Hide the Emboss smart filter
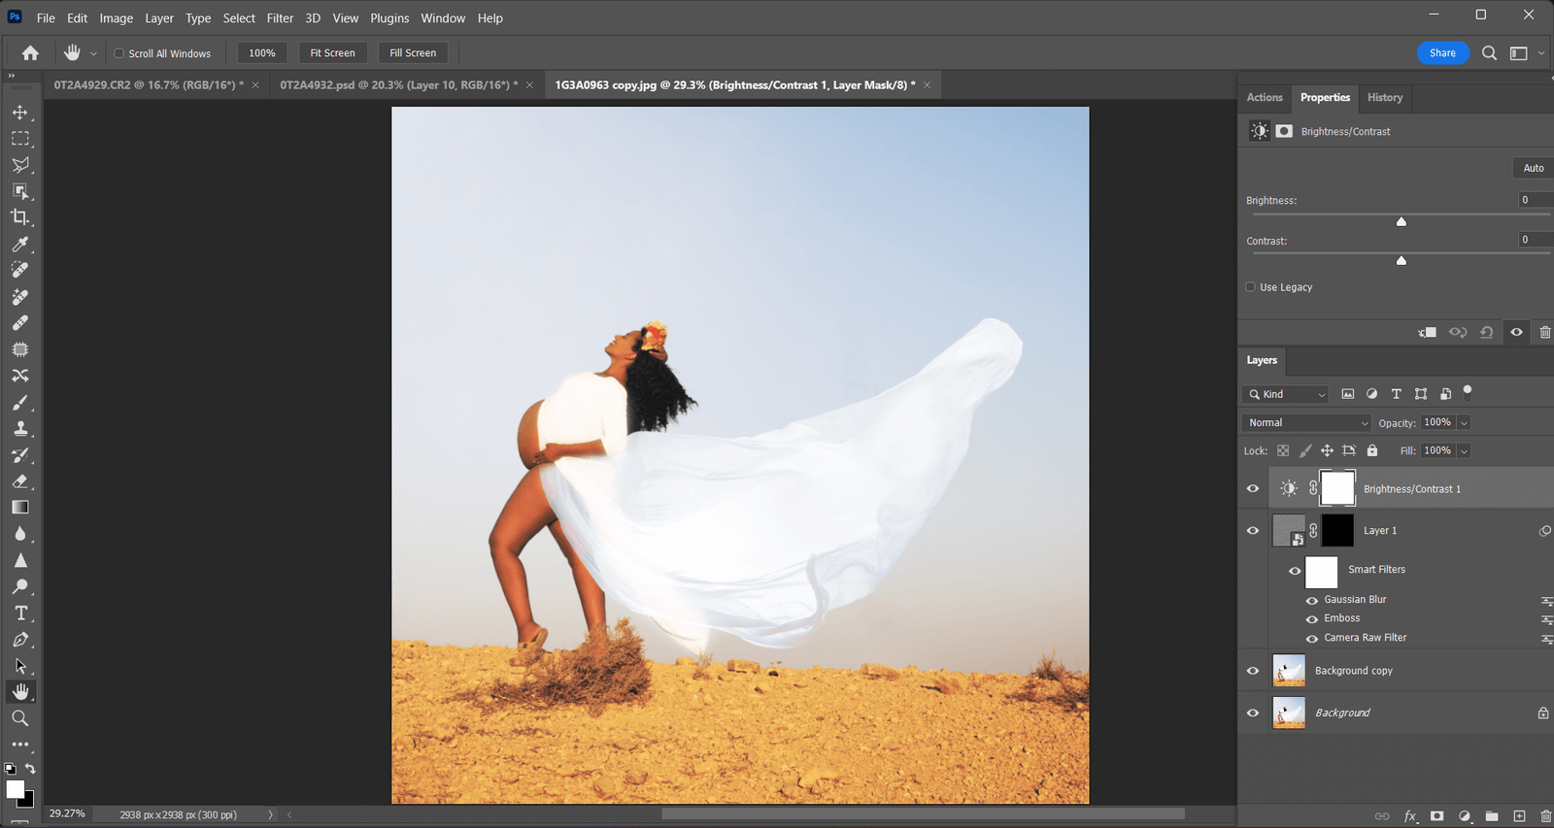The image size is (1554, 828). 1312,619
